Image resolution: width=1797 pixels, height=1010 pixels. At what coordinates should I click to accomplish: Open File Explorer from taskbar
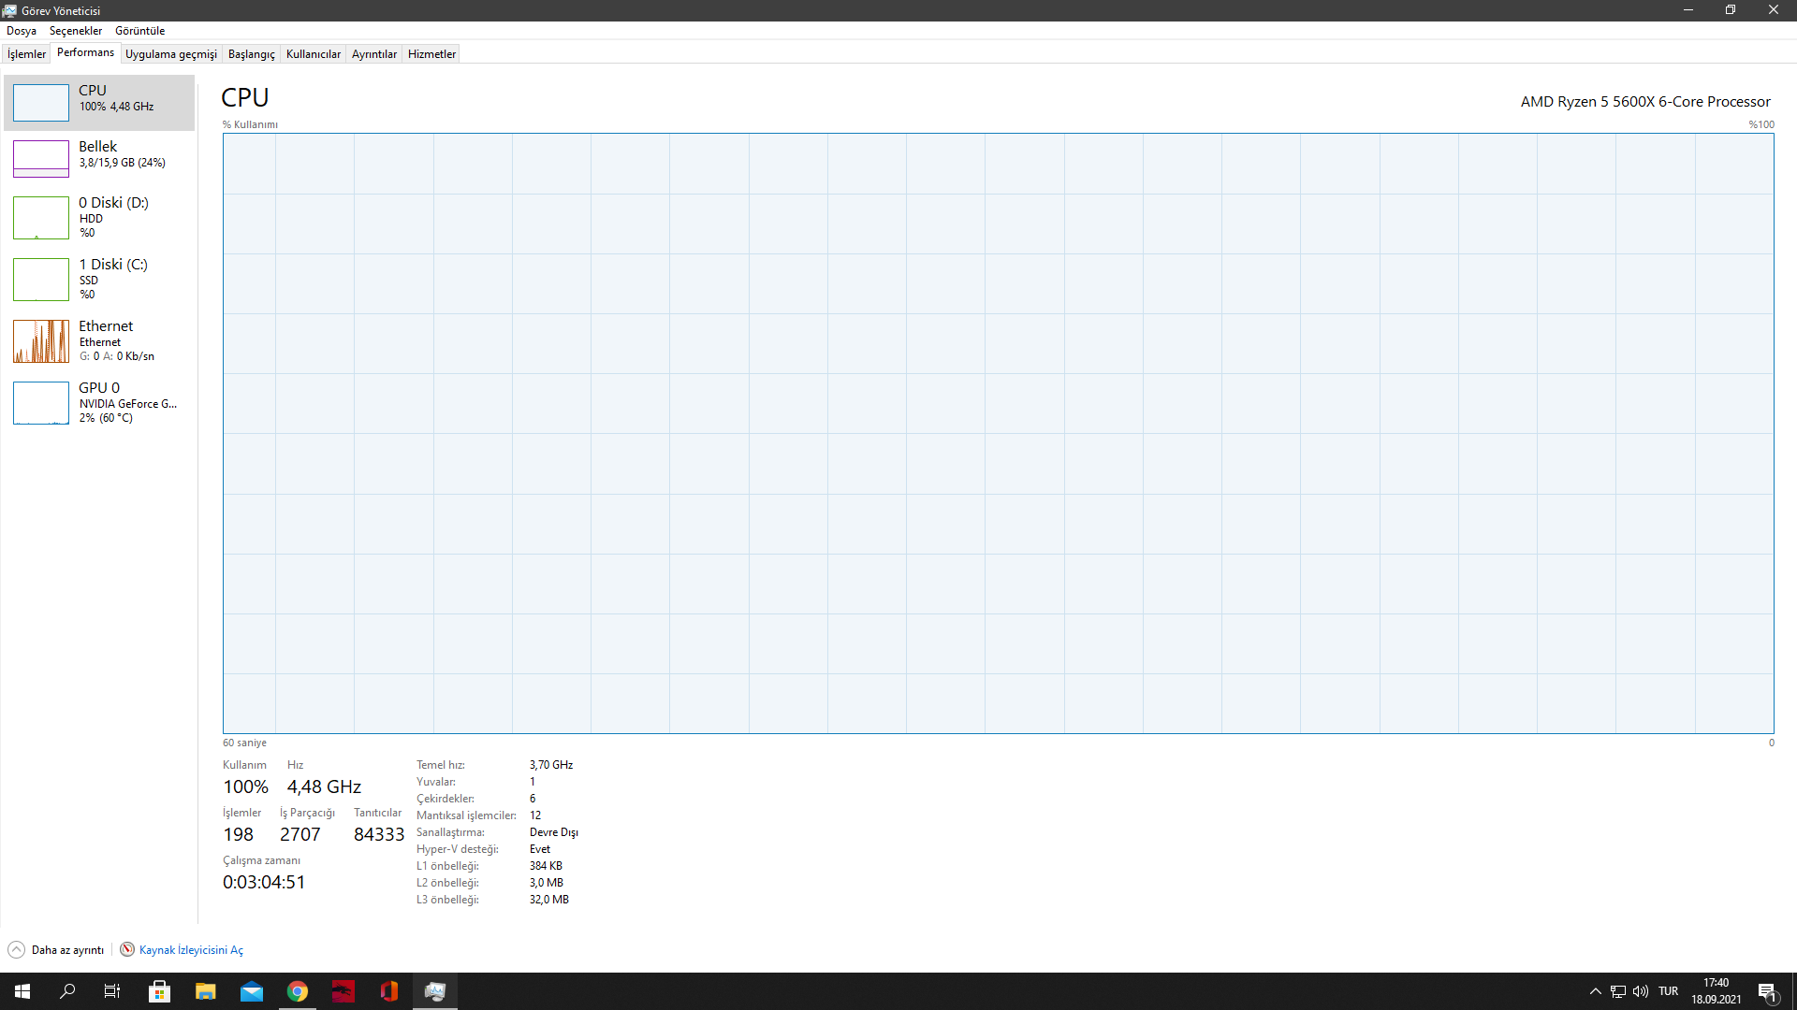pyautogui.click(x=206, y=991)
